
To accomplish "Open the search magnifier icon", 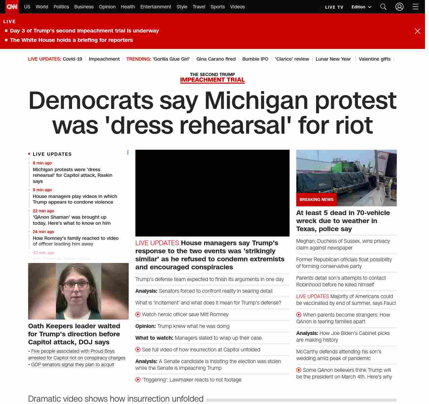I will click(383, 7).
